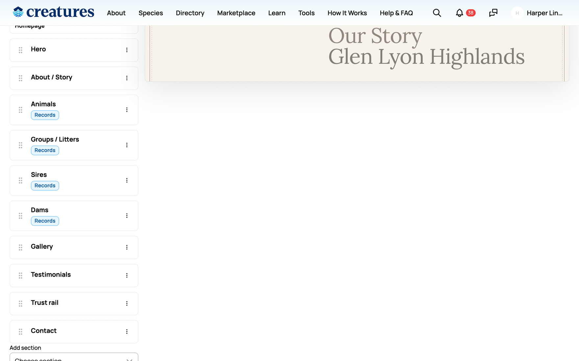The image size is (579, 361).
Task: Click the Records badge under Groups / Litters
Action: click(x=45, y=150)
